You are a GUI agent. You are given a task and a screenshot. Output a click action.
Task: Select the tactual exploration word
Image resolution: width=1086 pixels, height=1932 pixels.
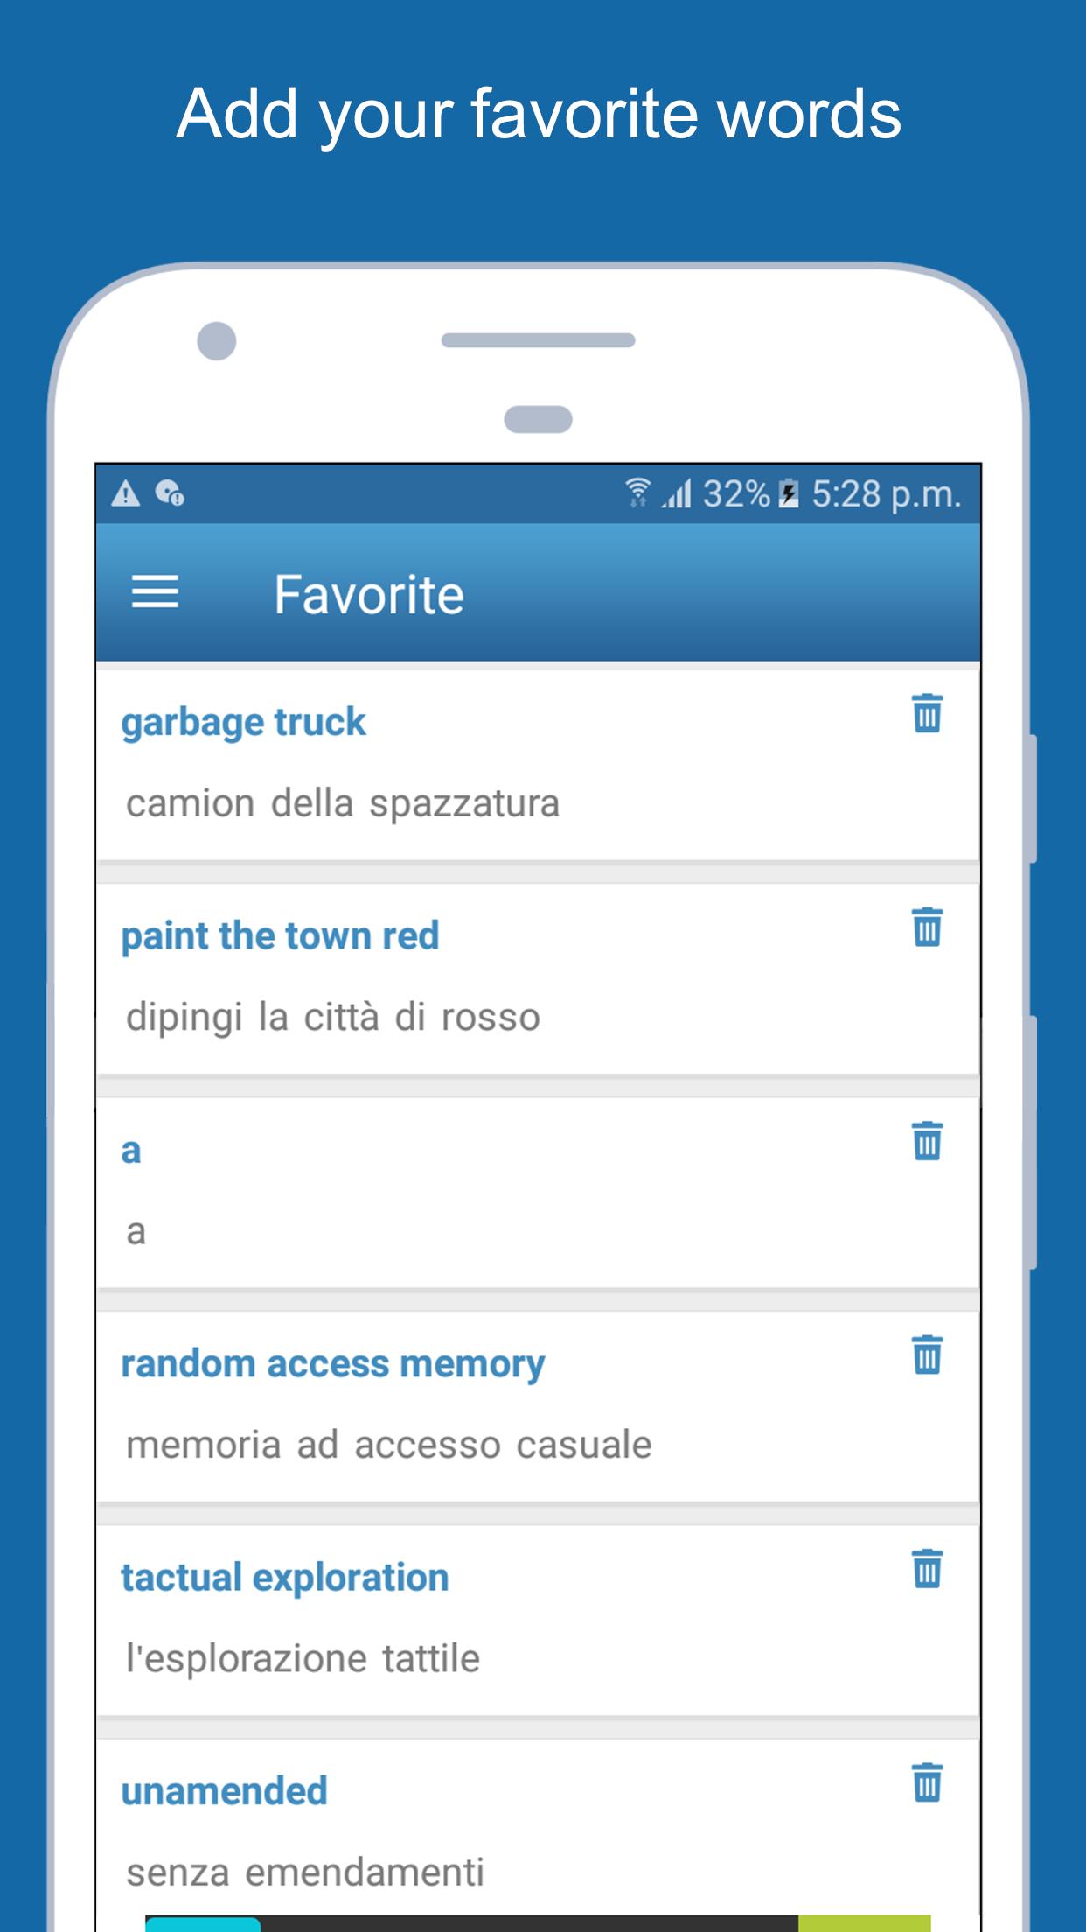pos(284,1577)
